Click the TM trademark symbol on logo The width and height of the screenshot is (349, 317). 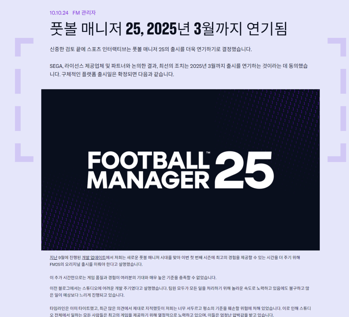(x=208, y=153)
